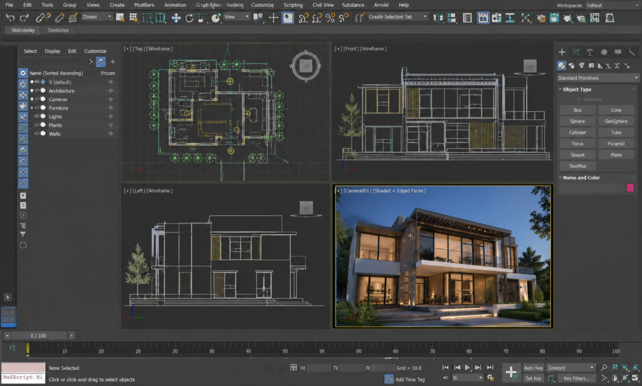
Task: Hide the Architecture layer via eye icon
Action: coord(37,90)
